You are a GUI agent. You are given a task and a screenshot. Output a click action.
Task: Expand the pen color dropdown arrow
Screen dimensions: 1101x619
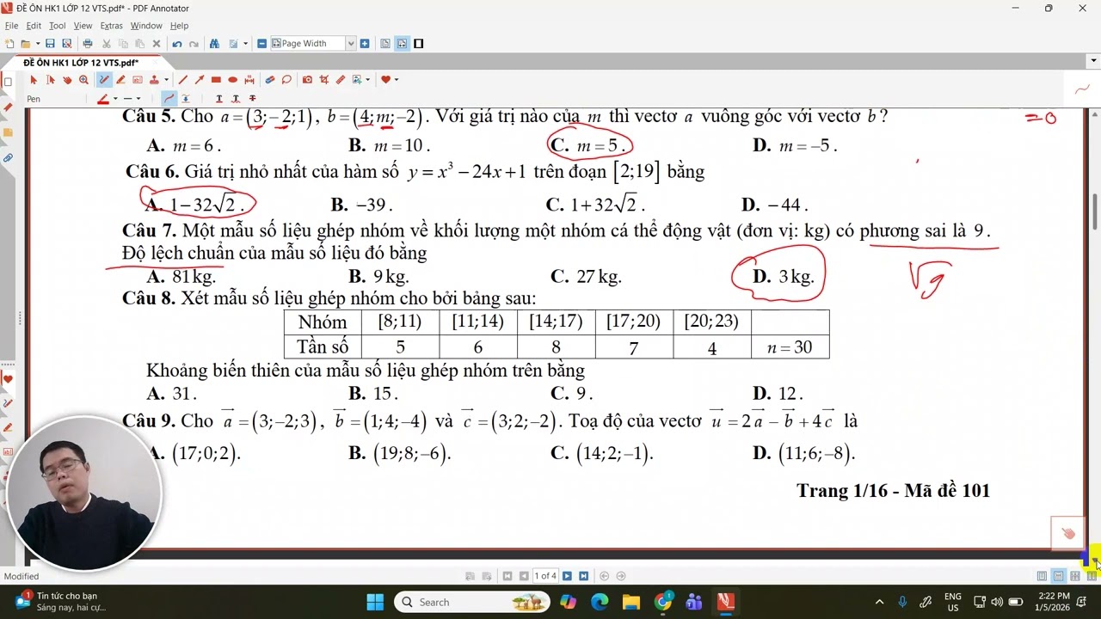point(115,99)
